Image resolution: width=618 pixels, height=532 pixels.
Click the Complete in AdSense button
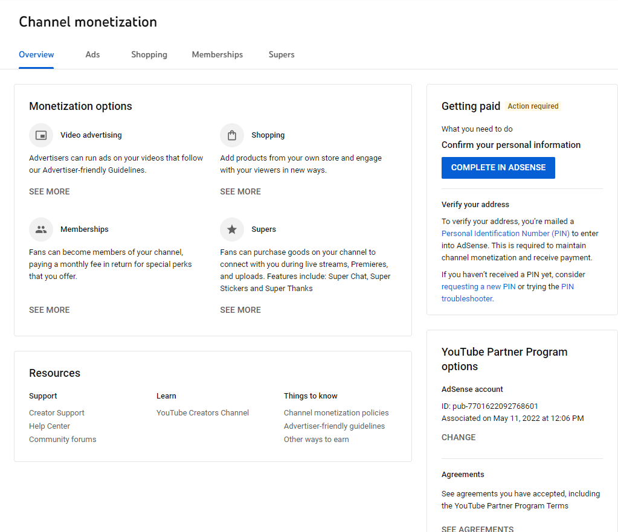(x=498, y=168)
